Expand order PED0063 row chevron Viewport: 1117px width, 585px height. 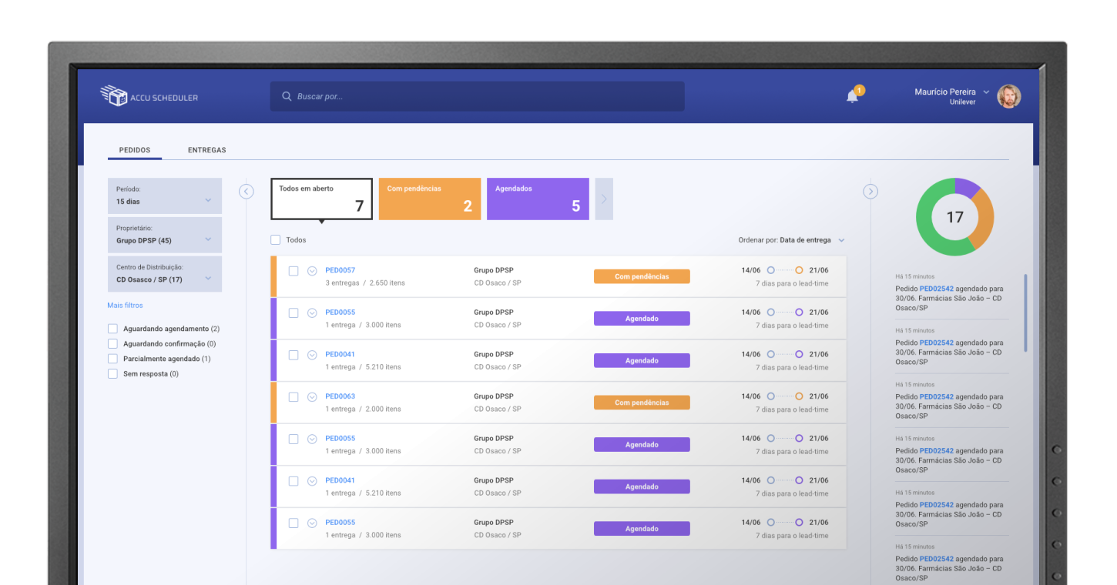tap(312, 397)
